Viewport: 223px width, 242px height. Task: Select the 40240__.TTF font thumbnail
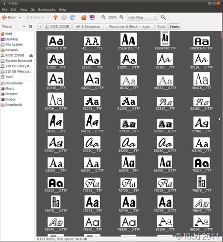click(56, 79)
